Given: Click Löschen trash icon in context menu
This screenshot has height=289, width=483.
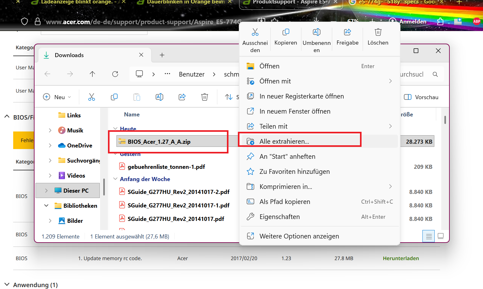Looking at the screenshot, I should tap(378, 32).
